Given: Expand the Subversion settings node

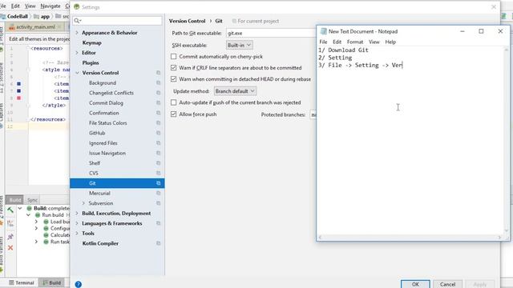Looking at the screenshot, I should [83, 203].
